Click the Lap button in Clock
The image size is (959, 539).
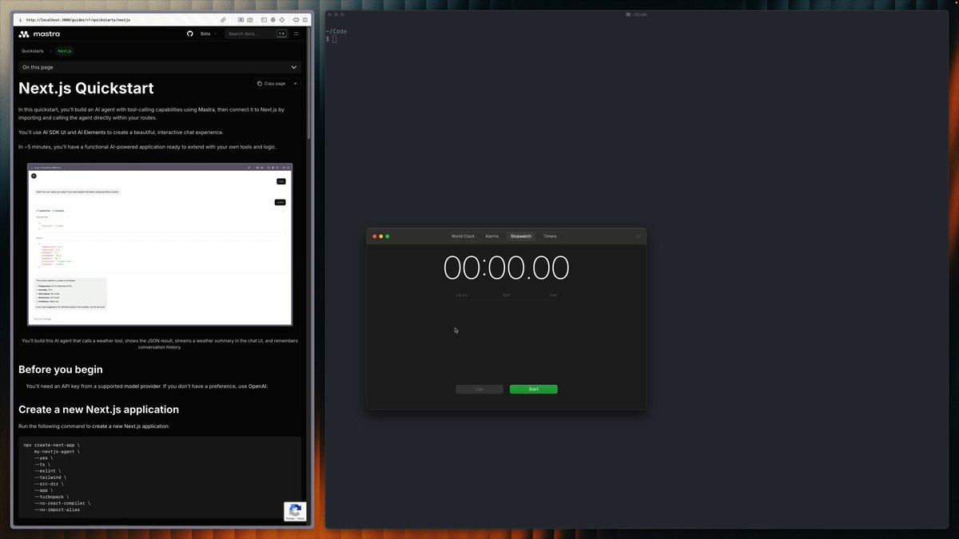click(479, 389)
